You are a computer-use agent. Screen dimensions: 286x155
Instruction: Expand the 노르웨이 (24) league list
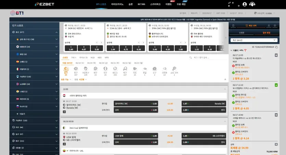[x=57, y=84]
